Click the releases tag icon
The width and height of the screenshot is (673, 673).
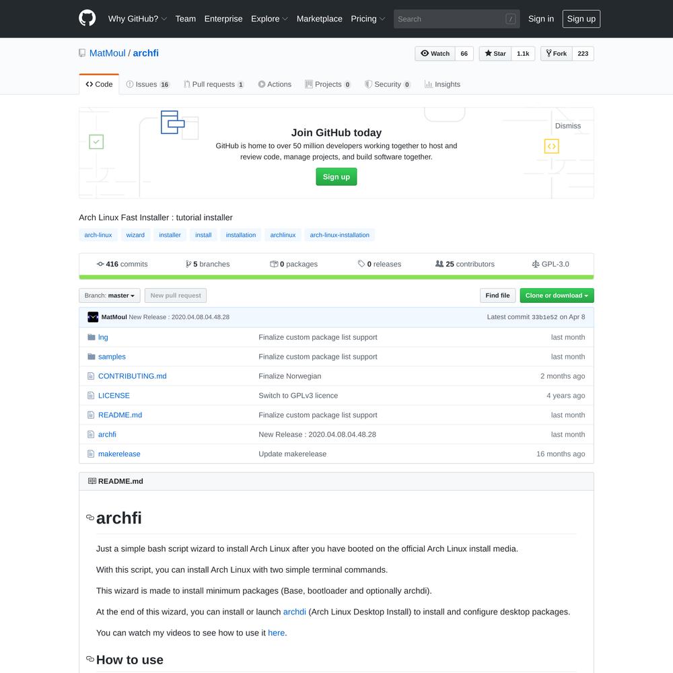click(x=361, y=264)
